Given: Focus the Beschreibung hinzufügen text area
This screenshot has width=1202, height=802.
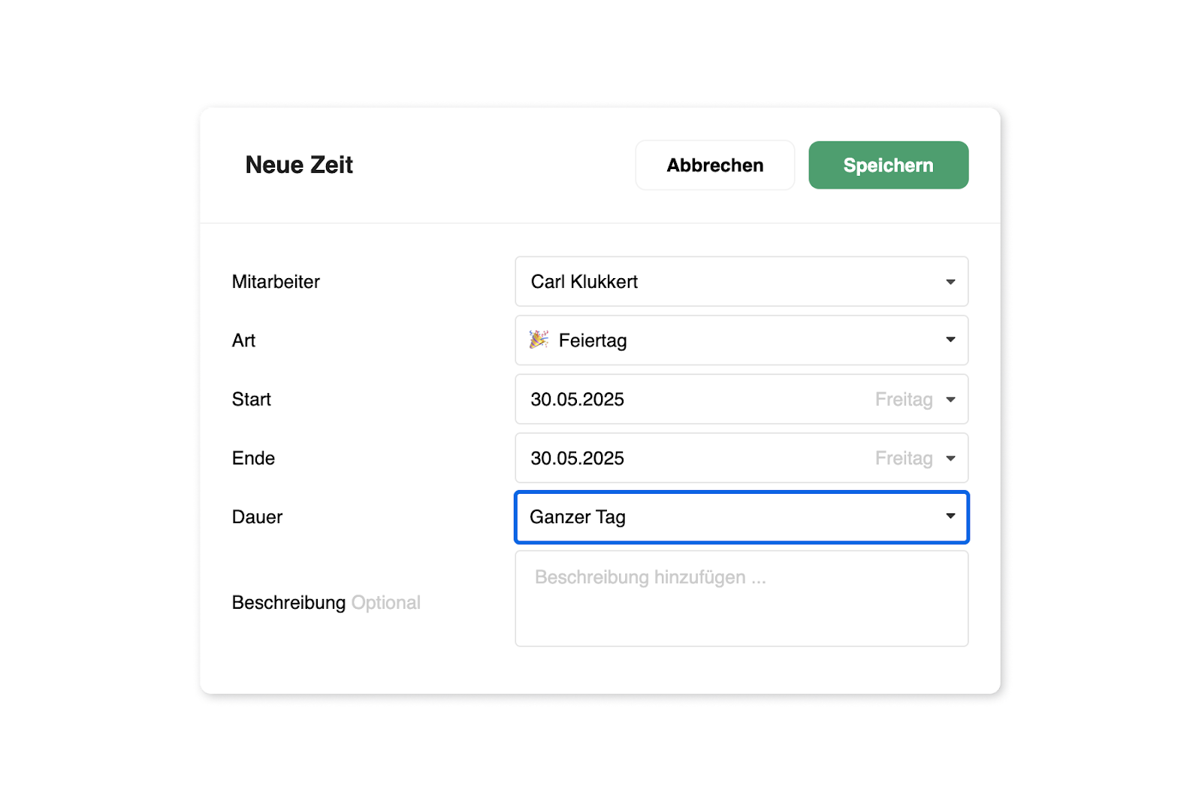Looking at the screenshot, I should click(741, 598).
